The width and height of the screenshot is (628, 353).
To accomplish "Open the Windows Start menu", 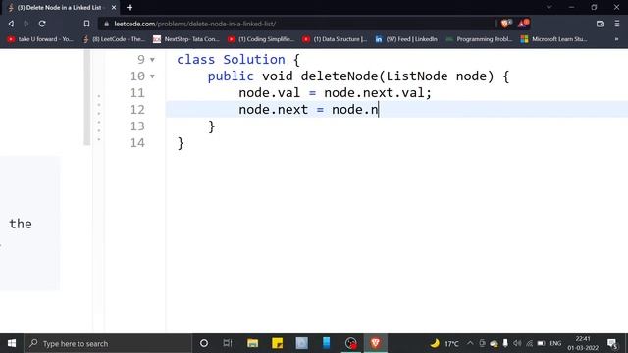I will pyautogui.click(x=12, y=343).
